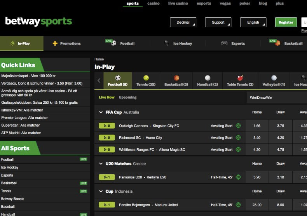Viewport: 307px width, 216px height.
Task: Click live tracker icon for Persibo Bojonegoro match
Action: click(238, 205)
